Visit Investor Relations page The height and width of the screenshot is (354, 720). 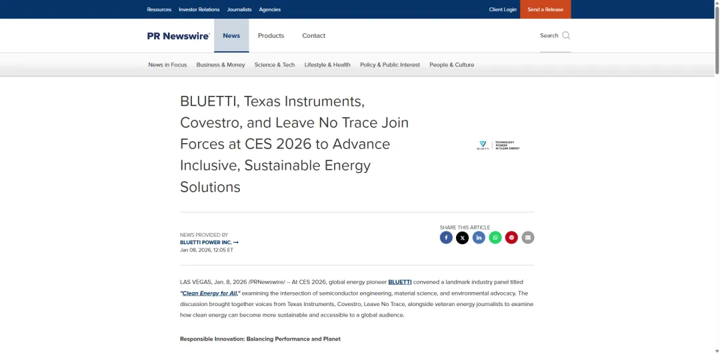[199, 9]
